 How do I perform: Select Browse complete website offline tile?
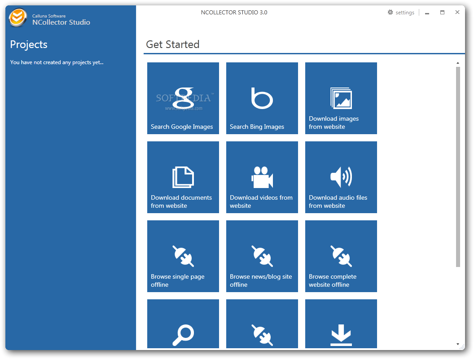pos(341,256)
